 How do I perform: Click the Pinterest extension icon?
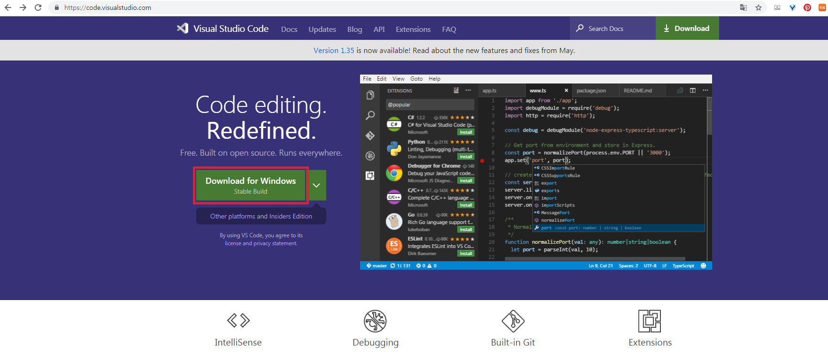[807, 8]
